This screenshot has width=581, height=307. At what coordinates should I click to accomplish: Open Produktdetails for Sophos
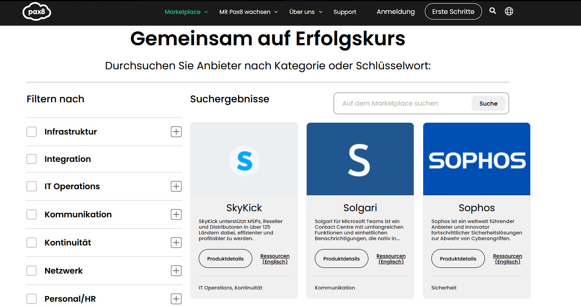(x=458, y=258)
